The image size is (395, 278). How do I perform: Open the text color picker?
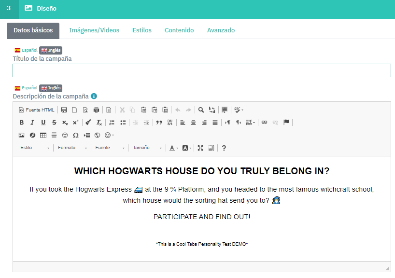point(173,148)
